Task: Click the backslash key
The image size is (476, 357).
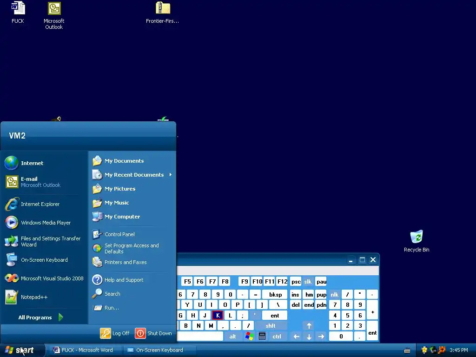Action: [x=278, y=305]
